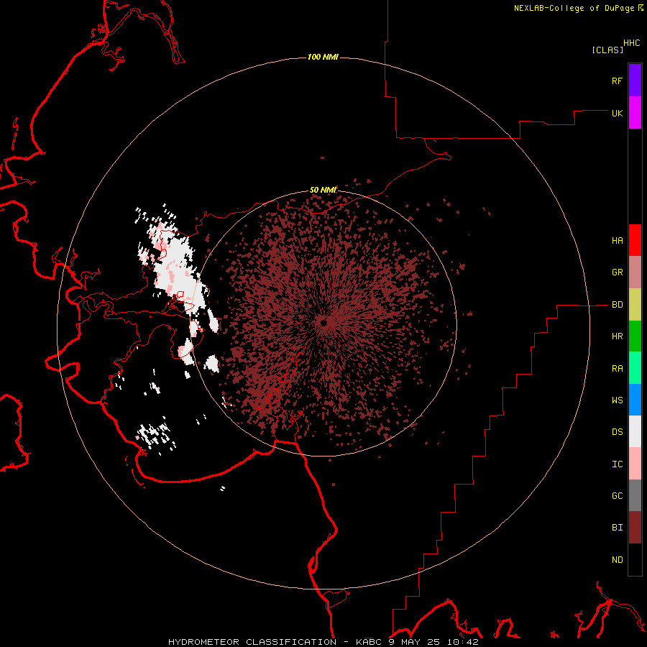Click the WS legend label
This screenshot has width=647, height=647.
[x=617, y=400]
